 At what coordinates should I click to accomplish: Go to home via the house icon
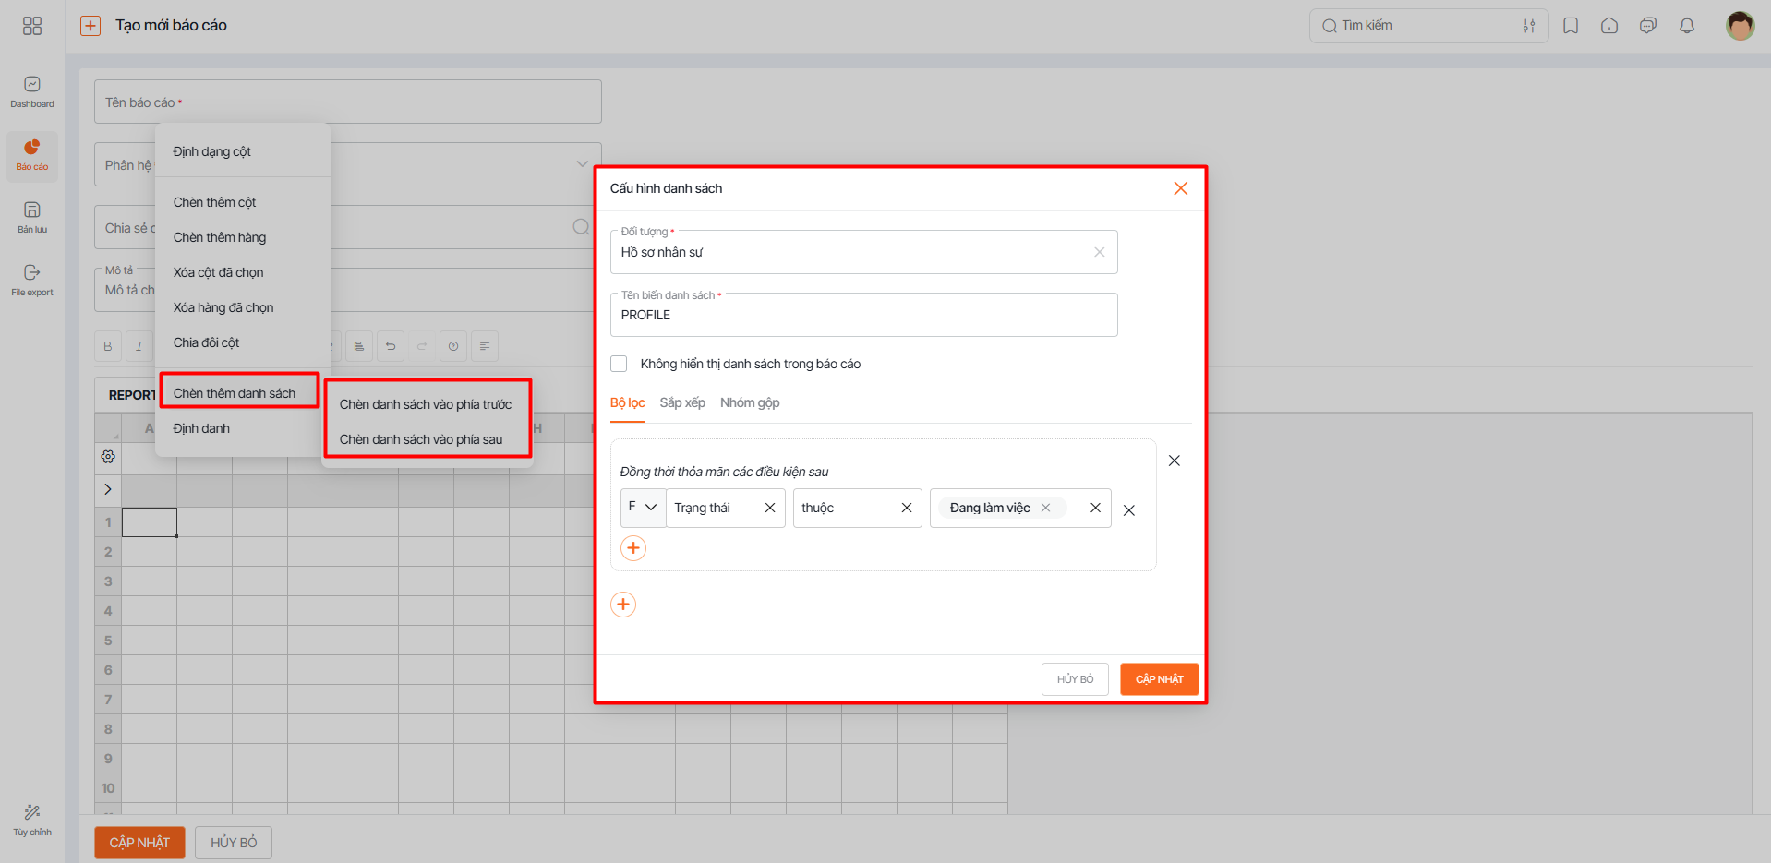tap(1609, 25)
